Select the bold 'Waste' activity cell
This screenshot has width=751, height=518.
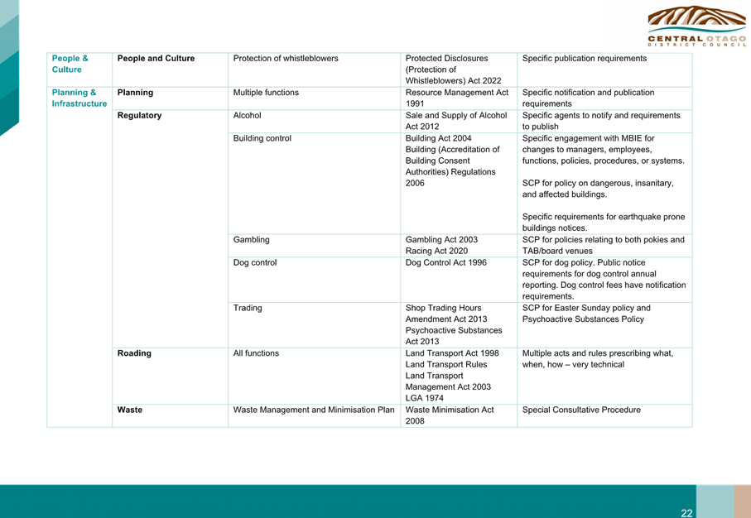170,415
